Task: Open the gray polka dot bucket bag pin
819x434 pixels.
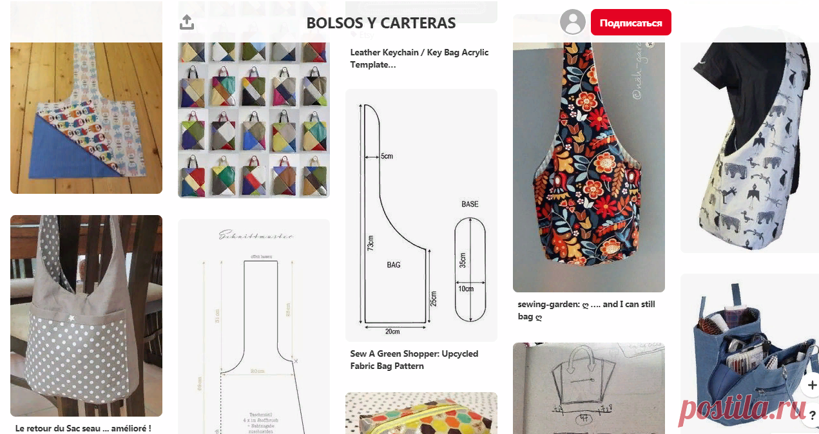Action: (86, 316)
